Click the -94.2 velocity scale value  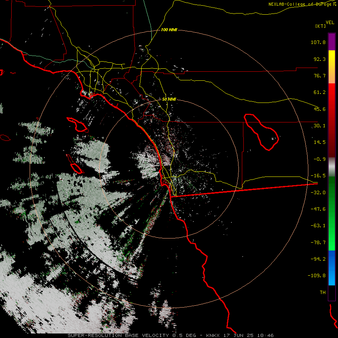[x=318, y=259]
